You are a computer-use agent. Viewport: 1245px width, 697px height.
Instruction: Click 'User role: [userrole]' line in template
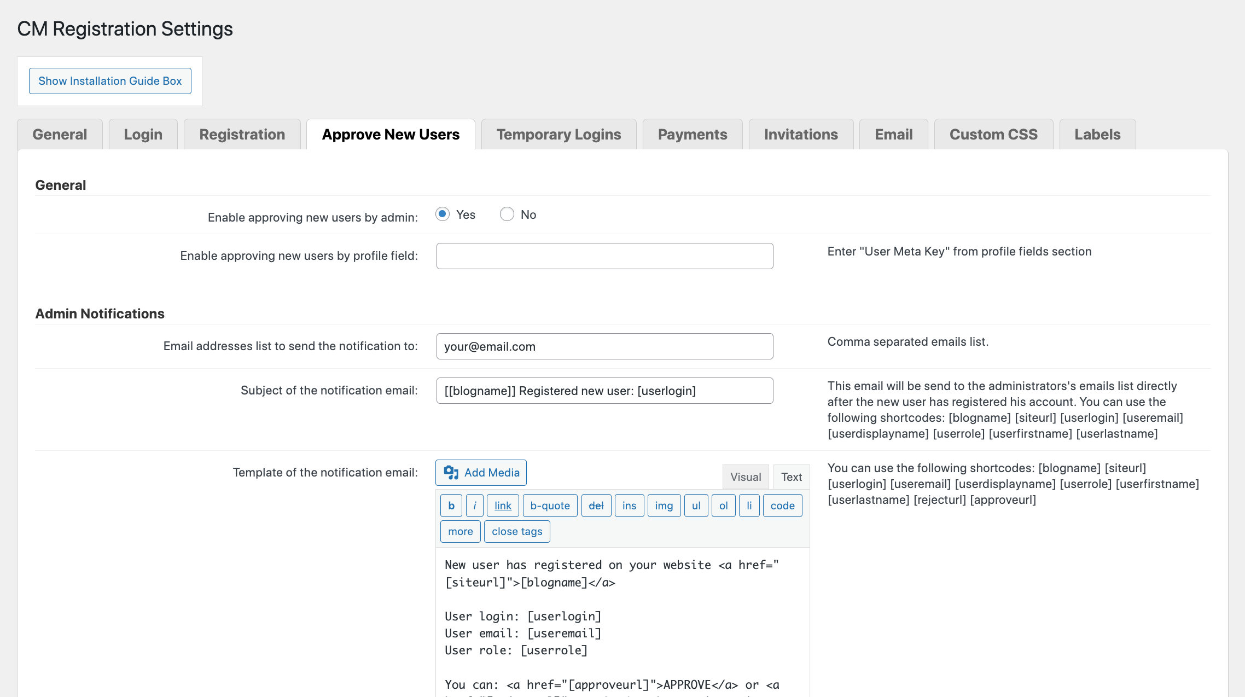tap(516, 650)
